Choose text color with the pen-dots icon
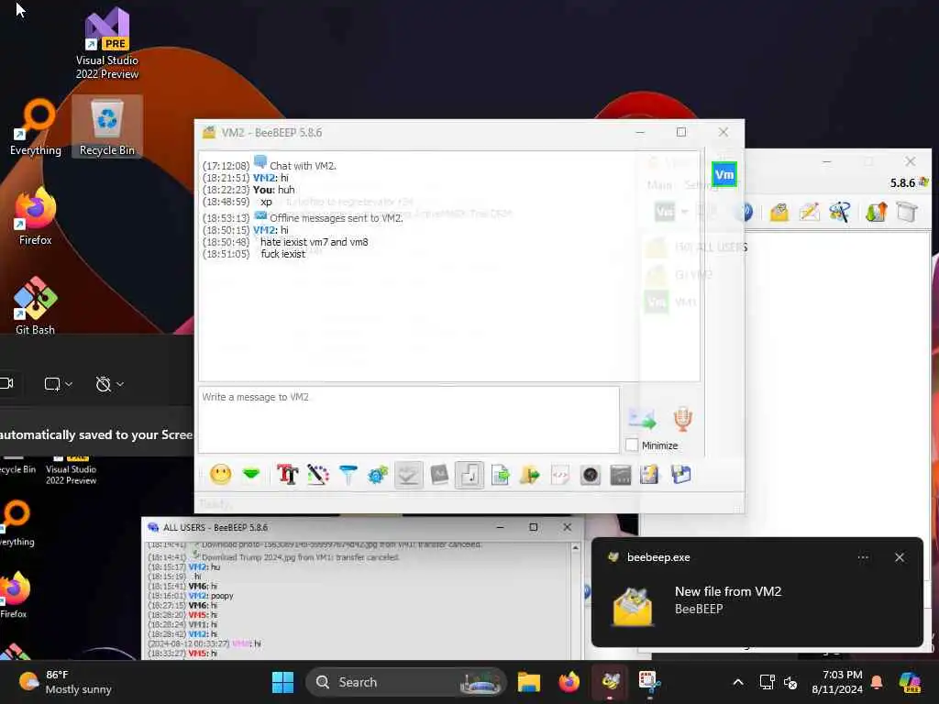The width and height of the screenshot is (939, 704). [318, 475]
